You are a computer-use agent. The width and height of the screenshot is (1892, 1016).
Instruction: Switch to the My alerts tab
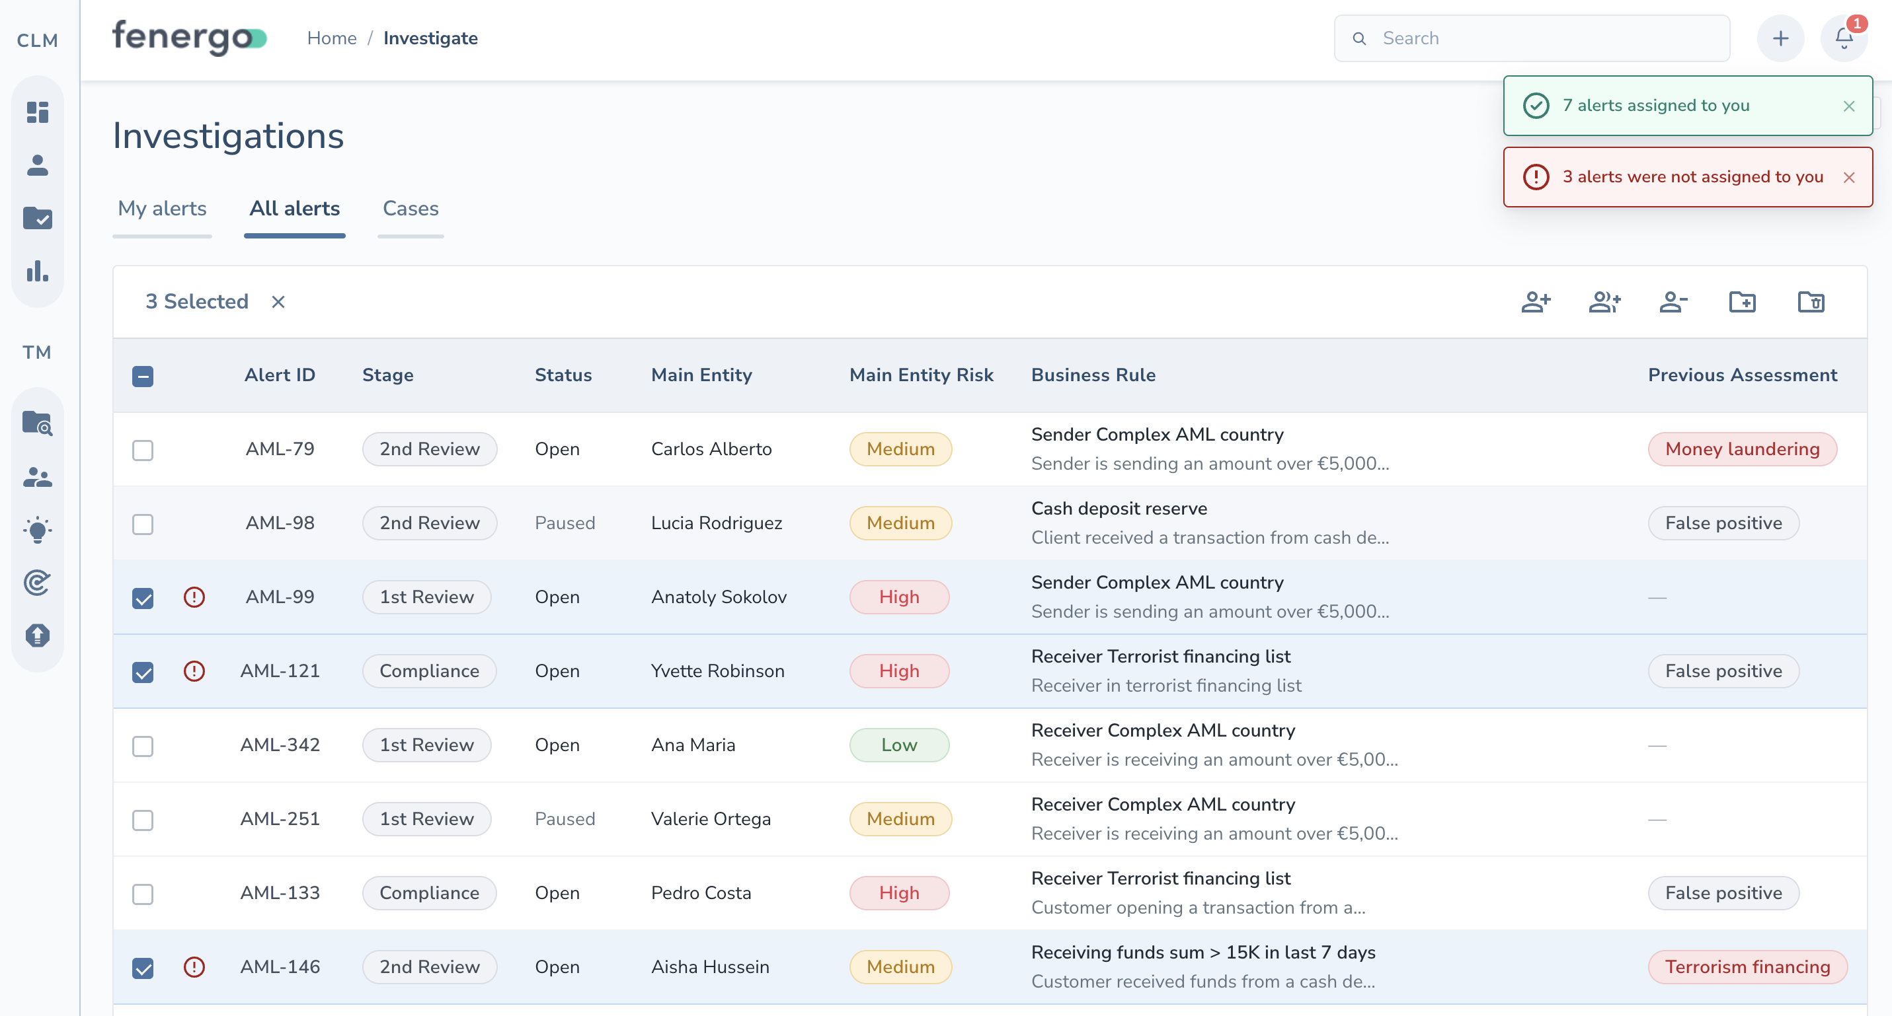coord(163,209)
